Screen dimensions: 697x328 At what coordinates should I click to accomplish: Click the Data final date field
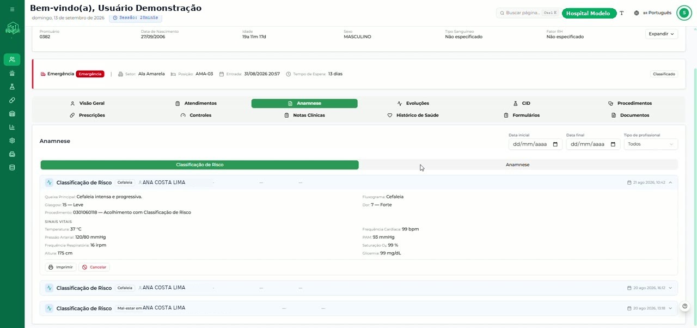click(593, 144)
